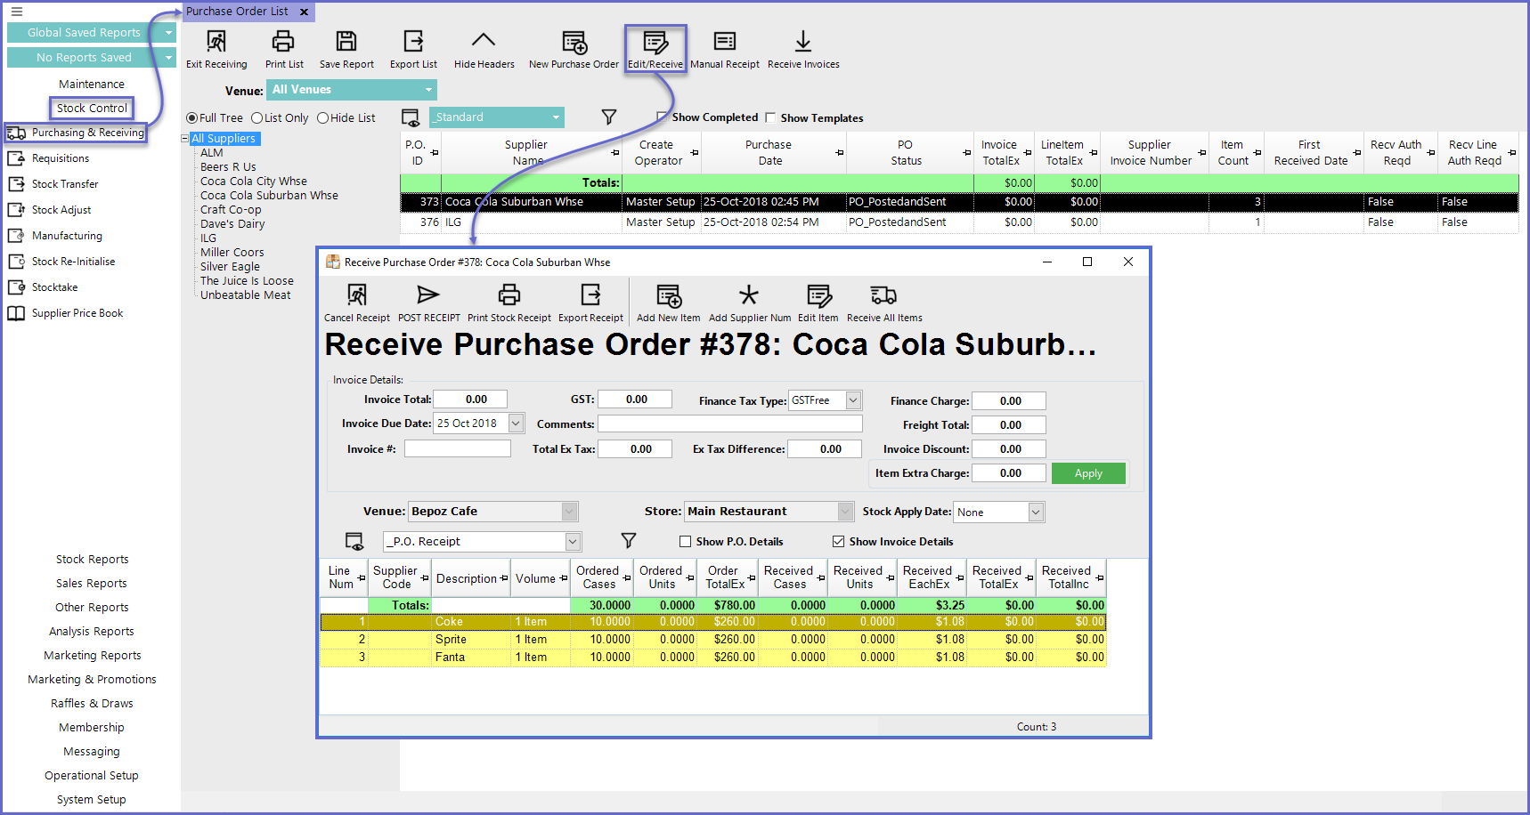The image size is (1530, 815).
Task: Open Stocktake in sidebar
Action: click(54, 287)
